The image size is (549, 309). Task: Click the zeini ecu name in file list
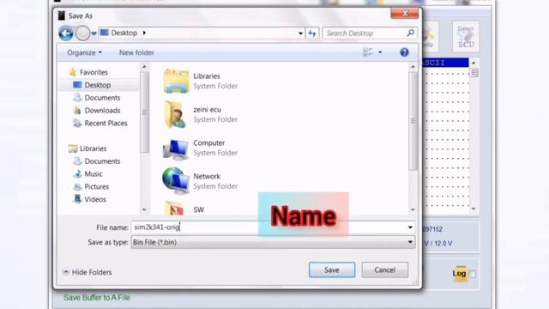coord(207,109)
